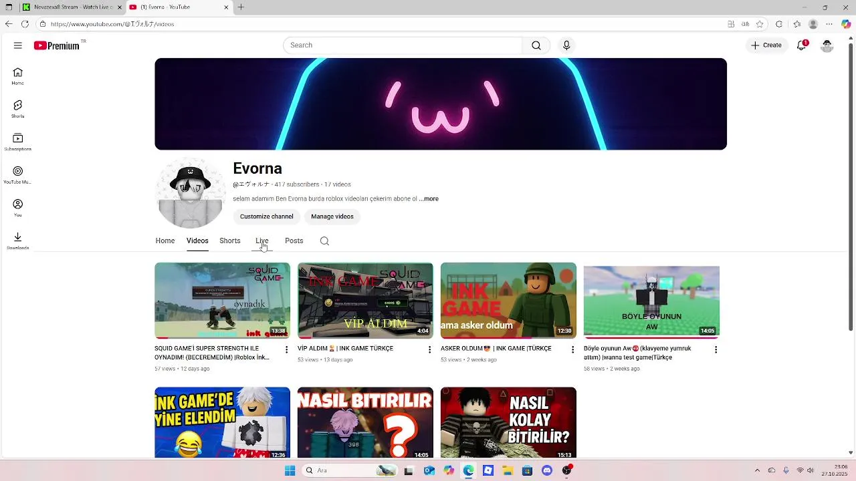
Task: Click the YouTube search input field
Action: (x=403, y=45)
